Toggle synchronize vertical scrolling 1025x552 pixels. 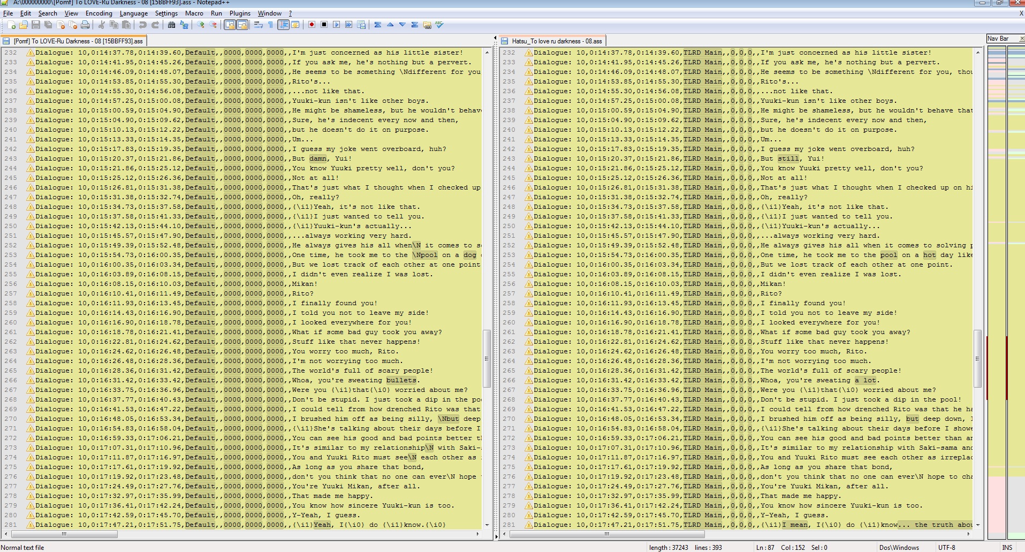(x=230, y=25)
